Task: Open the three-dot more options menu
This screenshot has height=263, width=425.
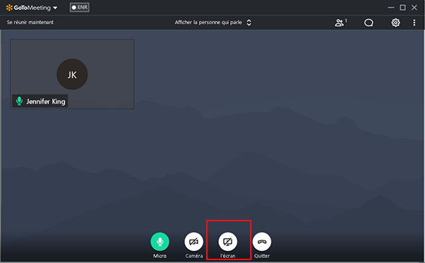Action: click(x=414, y=23)
